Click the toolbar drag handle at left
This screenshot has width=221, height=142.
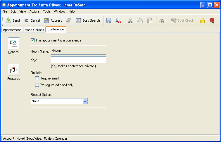pyautogui.click(x=3, y=20)
